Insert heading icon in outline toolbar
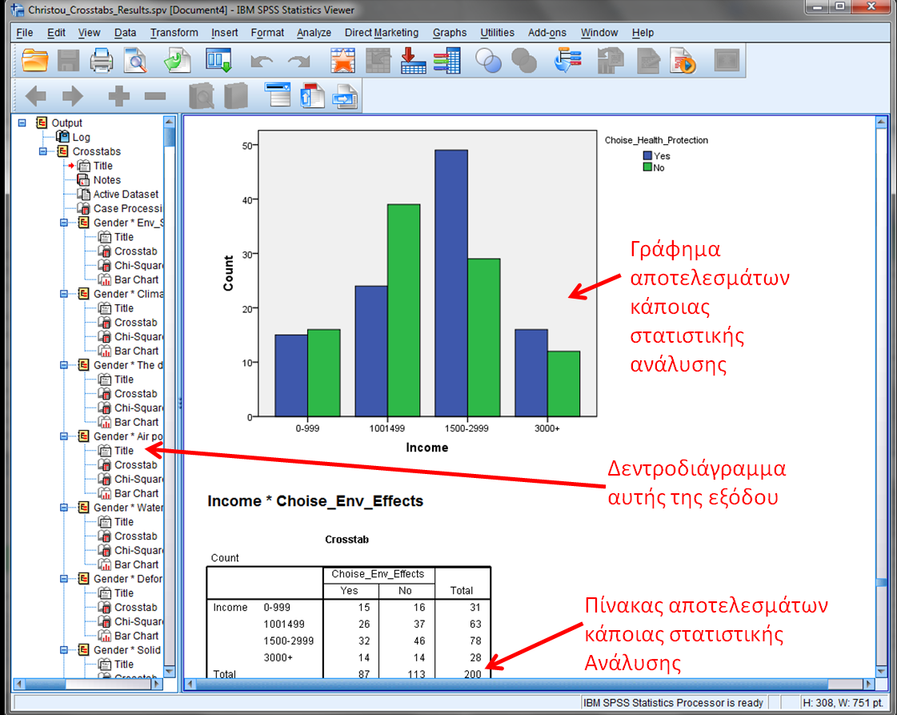Viewport: 897px width, 715px height. tap(278, 95)
